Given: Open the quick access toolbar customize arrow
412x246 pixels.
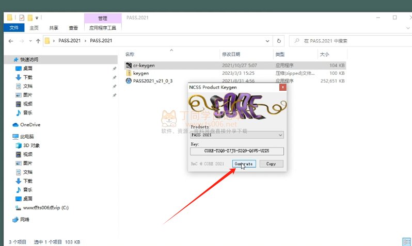Looking at the screenshot, I should 37,18.
